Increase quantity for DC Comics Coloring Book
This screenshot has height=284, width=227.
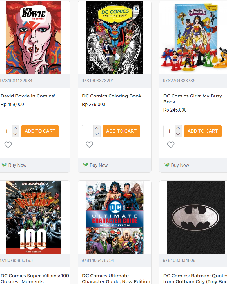[97, 128]
